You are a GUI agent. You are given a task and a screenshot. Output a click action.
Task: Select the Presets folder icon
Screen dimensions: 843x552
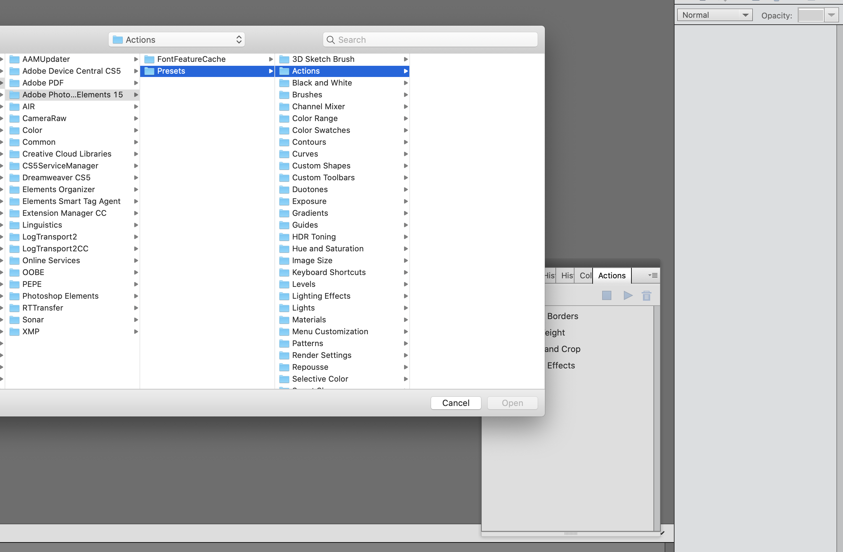click(149, 71)
